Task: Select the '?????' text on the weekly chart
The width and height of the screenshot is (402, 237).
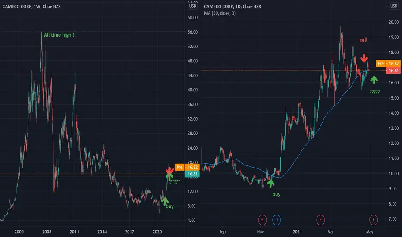Action: pyautogui.click(x=175, y=182)
